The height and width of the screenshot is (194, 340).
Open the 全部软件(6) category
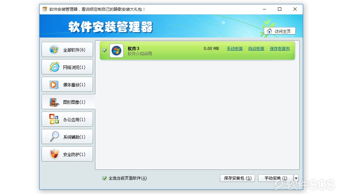click(67, 50)
